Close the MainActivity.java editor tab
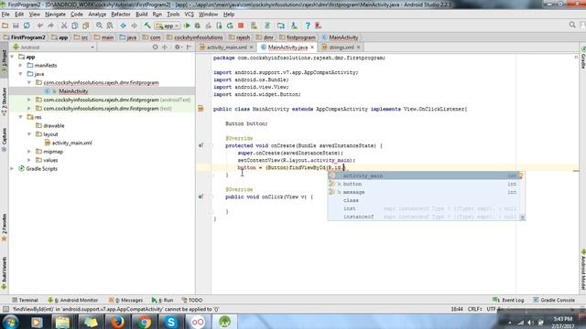586x329 pixels. coord(312,48)
